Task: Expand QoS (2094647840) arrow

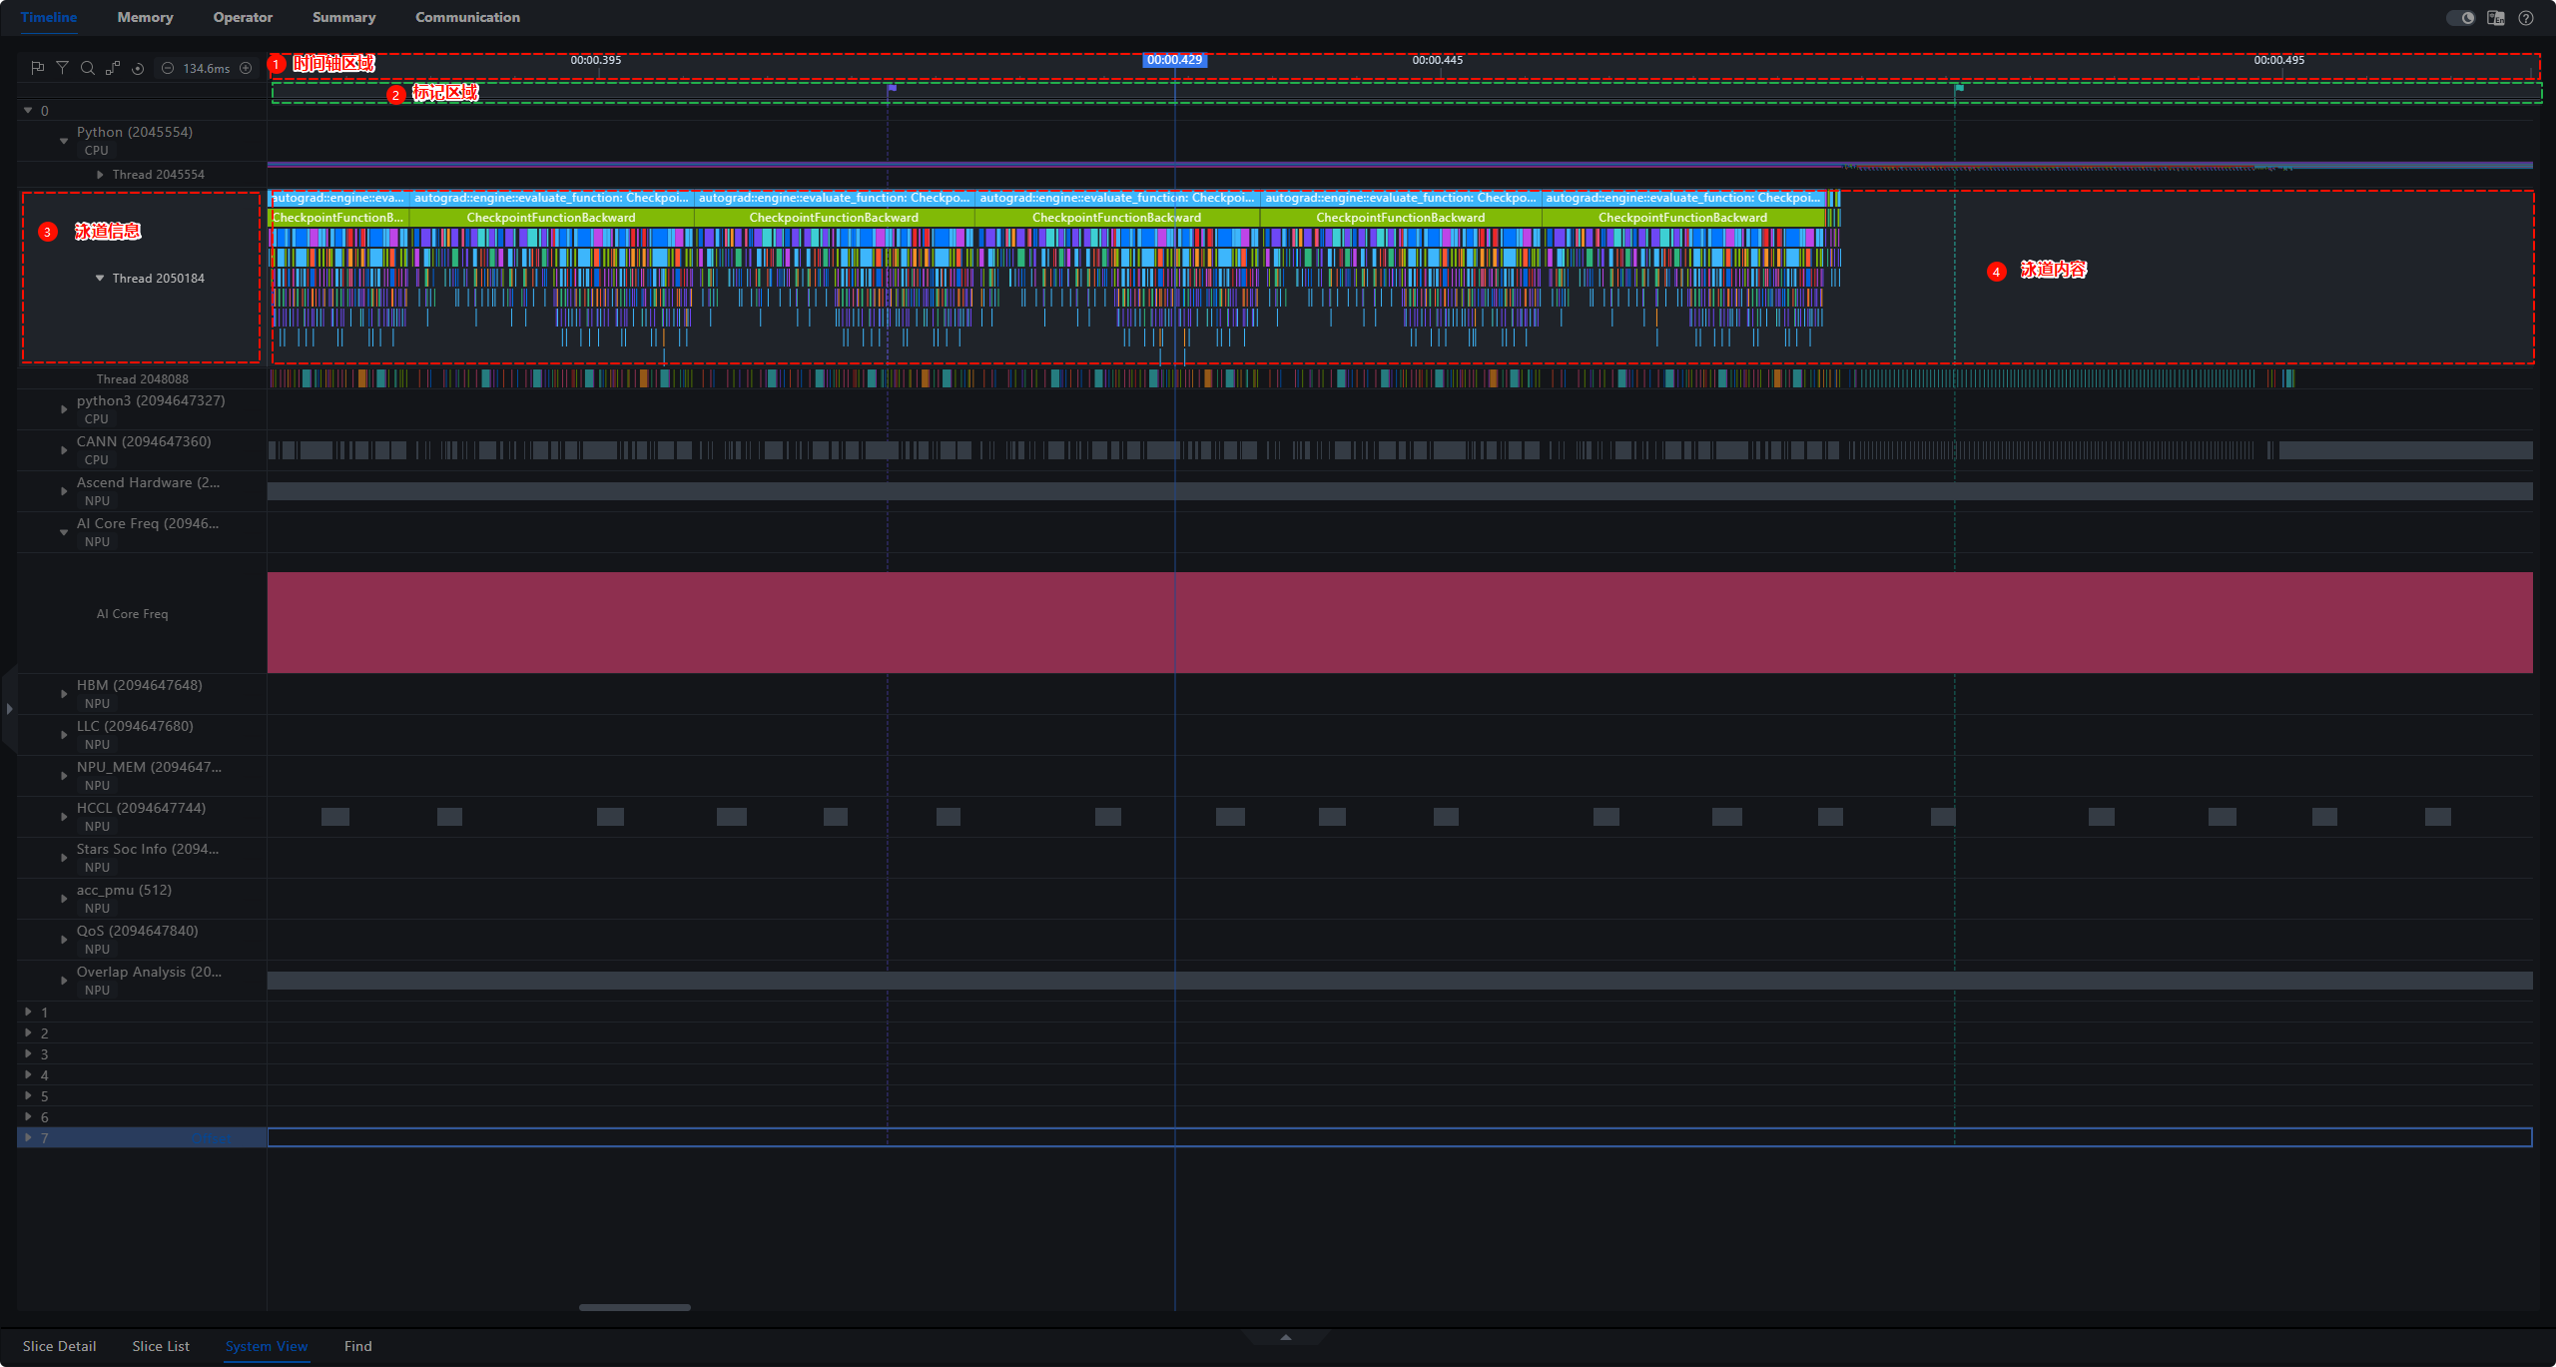Action: 64,940
